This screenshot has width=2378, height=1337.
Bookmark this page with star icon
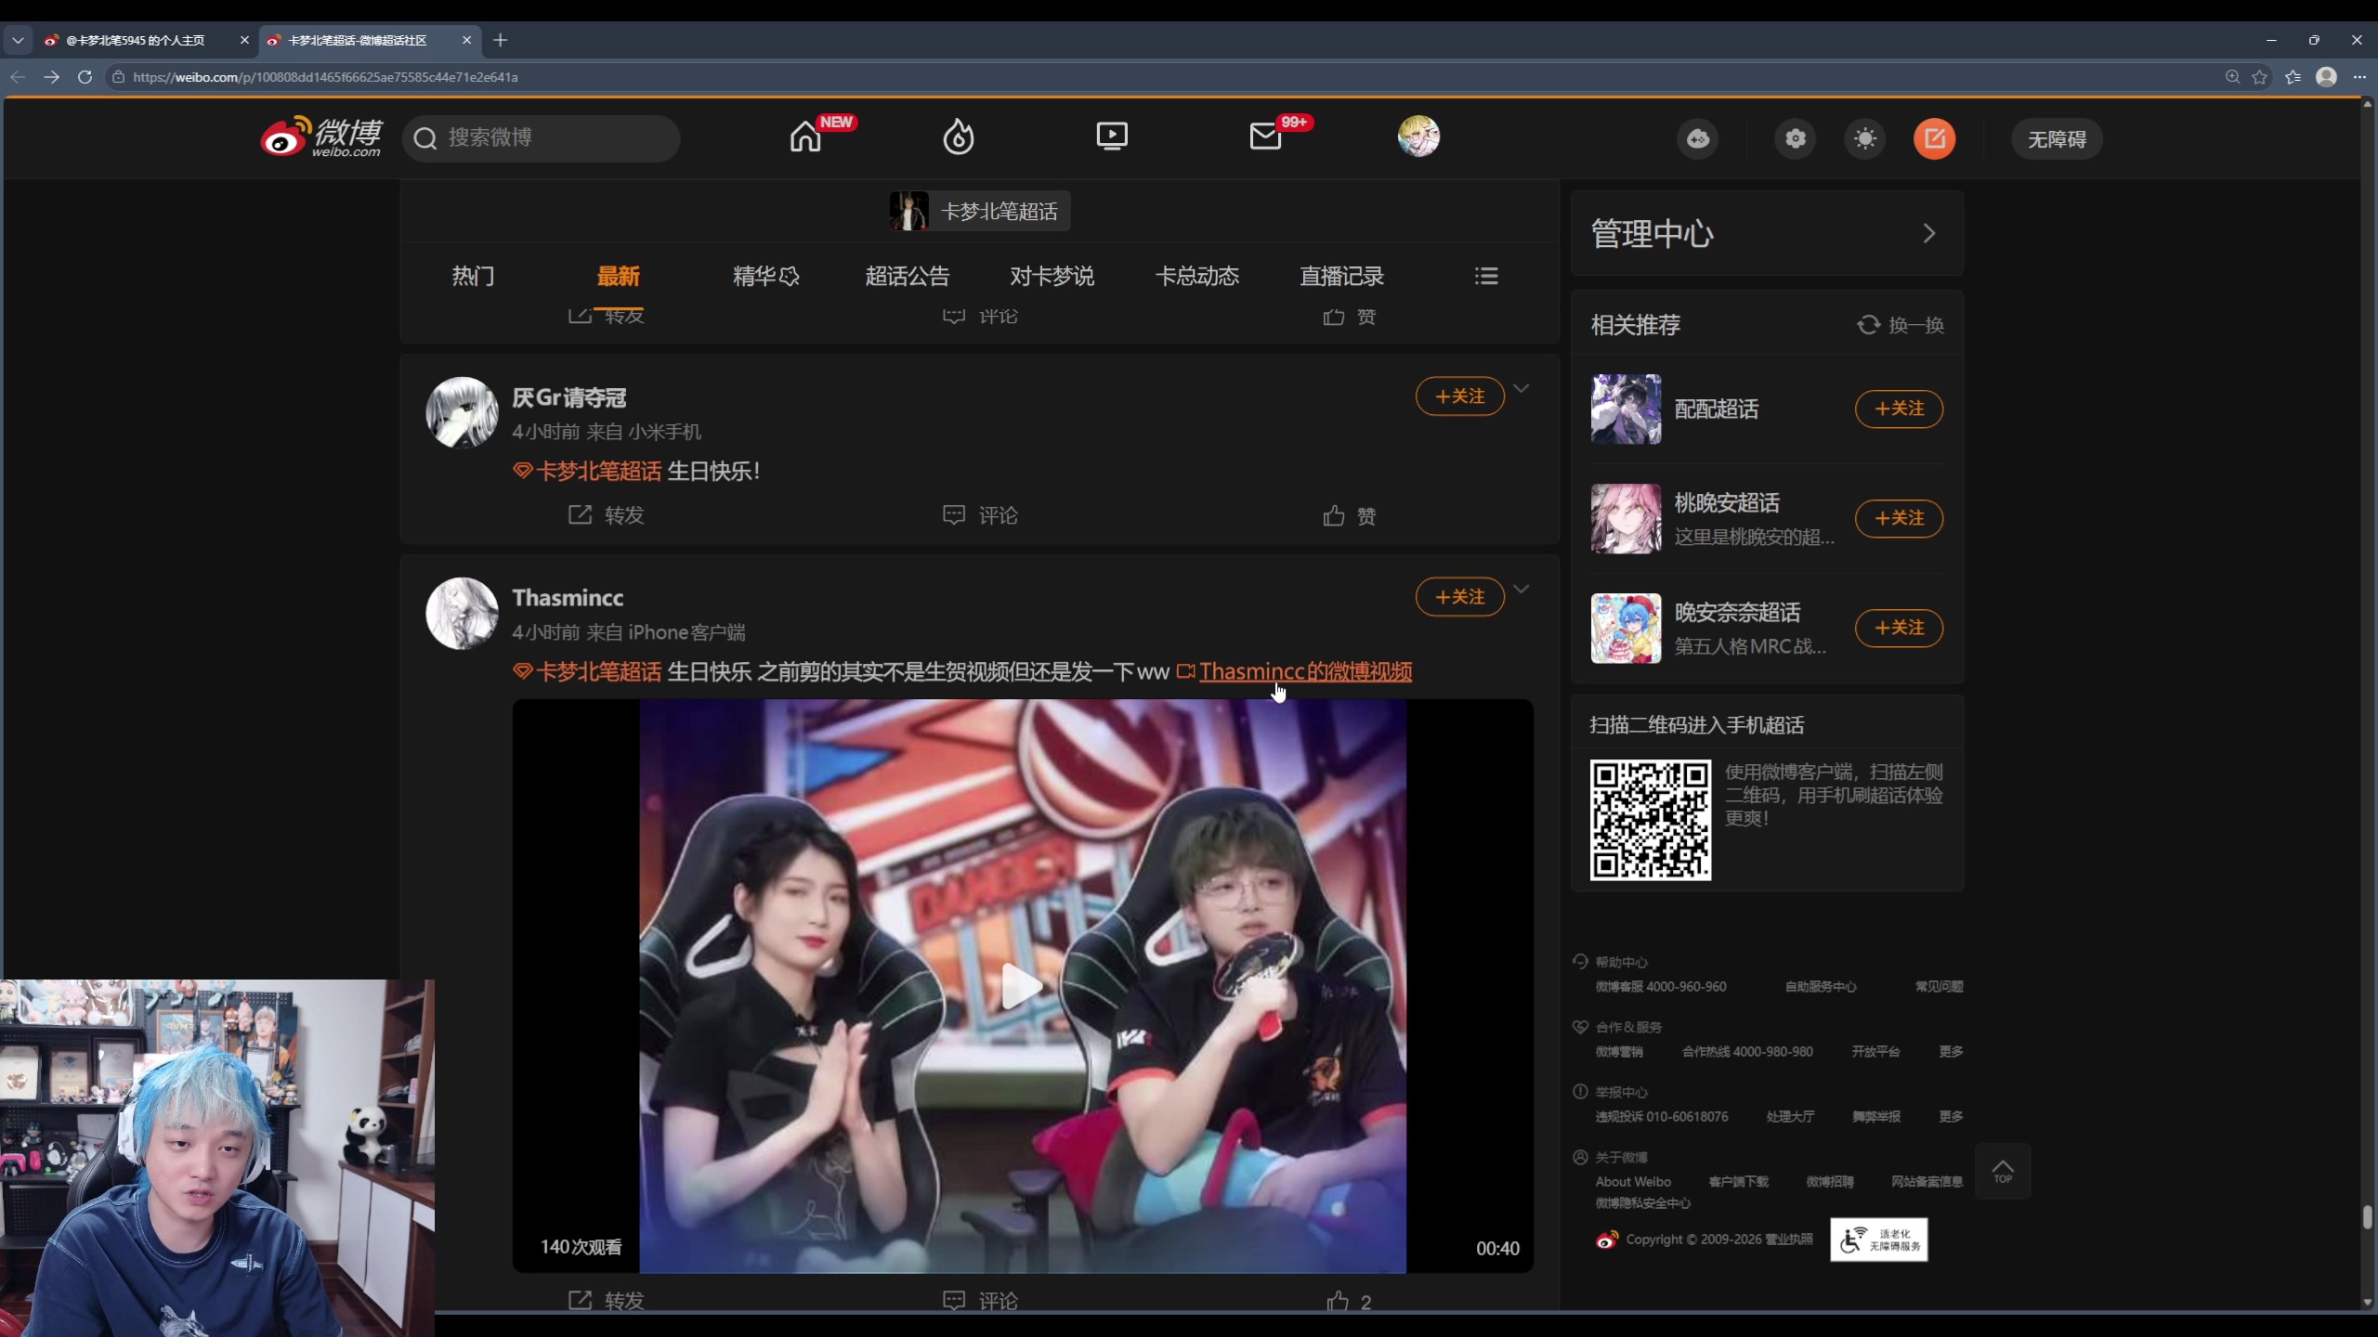(x=2260, y=77)
